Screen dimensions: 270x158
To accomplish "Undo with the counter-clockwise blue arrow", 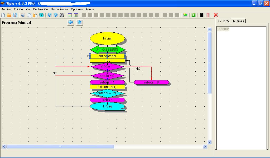I will pyautogui.click(x=49, y=15).
